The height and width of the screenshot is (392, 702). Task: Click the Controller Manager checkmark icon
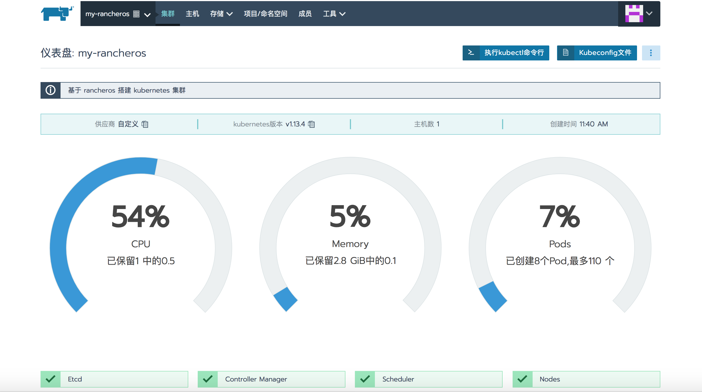pos(208,379)
